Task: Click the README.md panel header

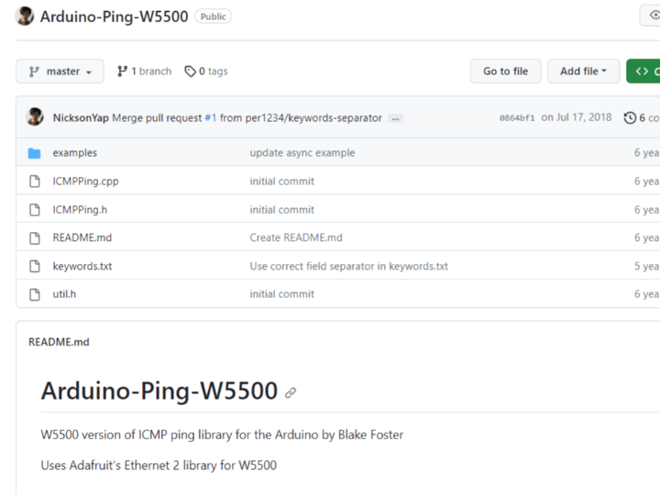Action: tap(59, 342)
